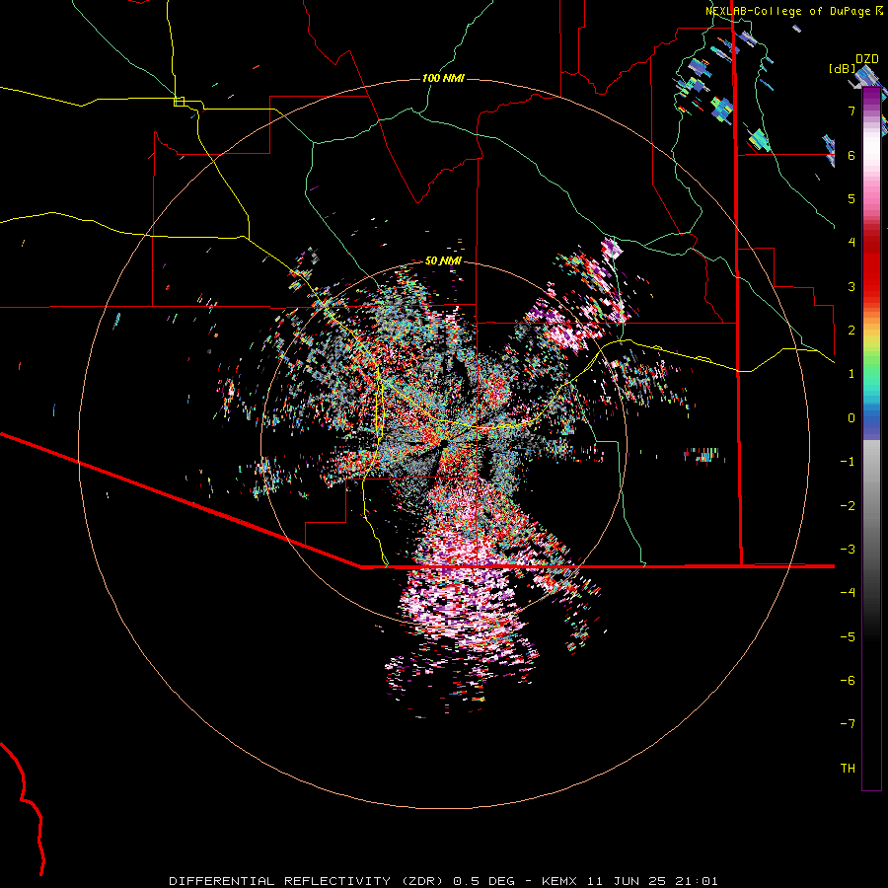Click the 21:01 timestamp text
The width and height of the screenshot is (888, 888).
[x=697, y=881]
